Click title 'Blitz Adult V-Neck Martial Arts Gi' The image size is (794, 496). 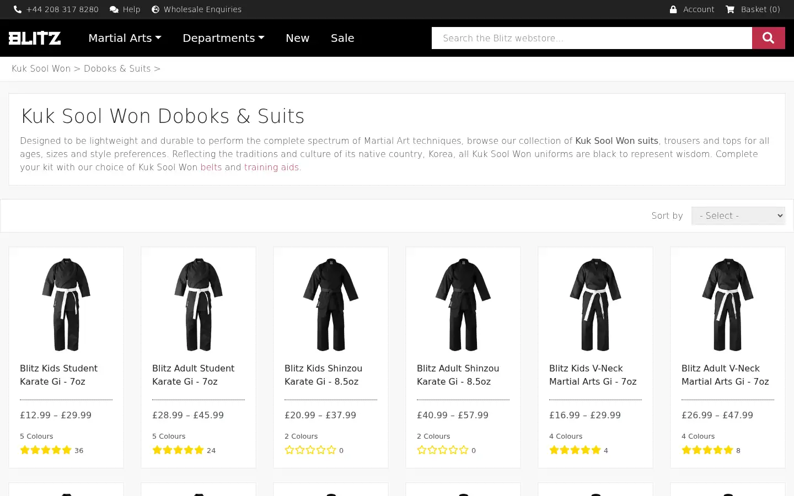[x=725, y=375]
